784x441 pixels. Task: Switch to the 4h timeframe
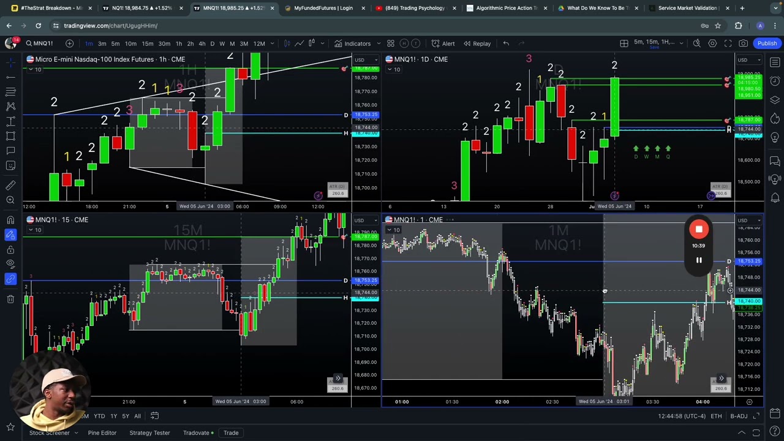[202, 43]
